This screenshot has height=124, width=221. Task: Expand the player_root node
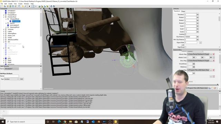click(x=4, y=35)
